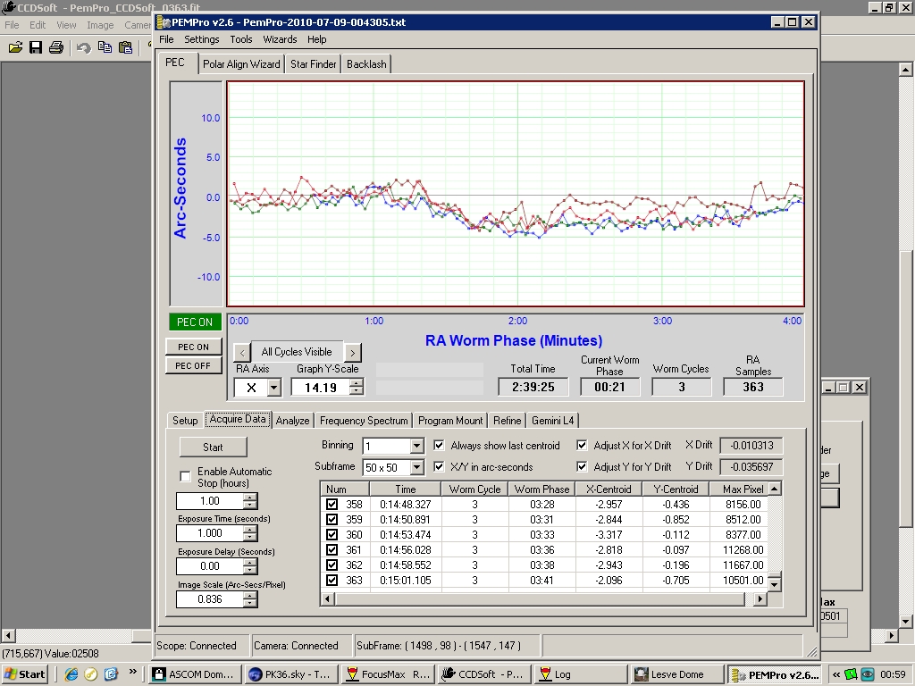
Task: Open the Subframe size dropdown
Action: pos(416,467)
